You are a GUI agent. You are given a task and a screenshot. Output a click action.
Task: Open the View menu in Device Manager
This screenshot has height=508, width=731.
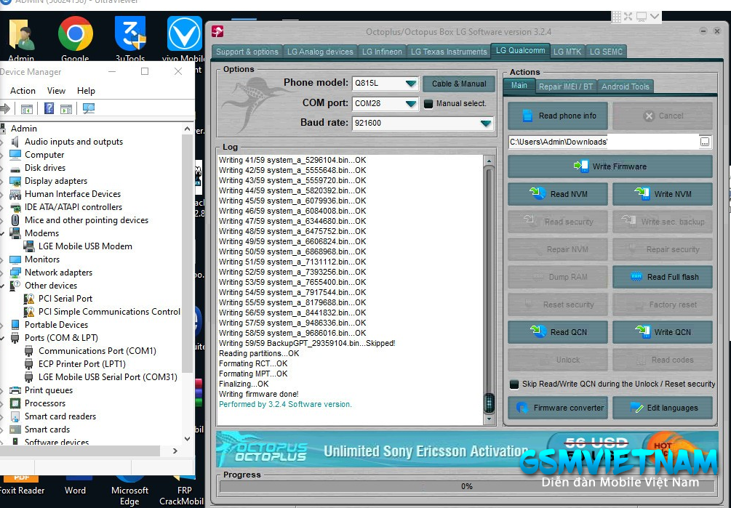tap(57, 91)
